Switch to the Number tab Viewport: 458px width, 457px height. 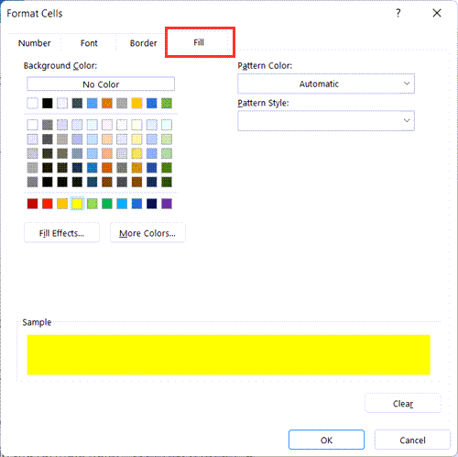(x=34, y=43)
